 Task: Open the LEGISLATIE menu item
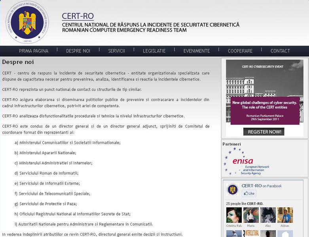point(154,51)
